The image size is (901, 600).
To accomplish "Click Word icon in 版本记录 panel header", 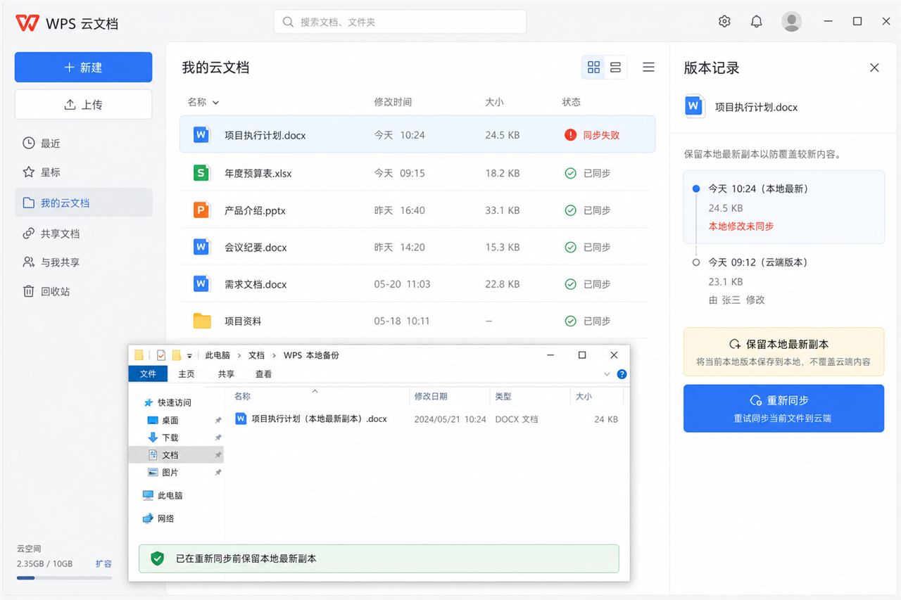I will coord(695,107).
